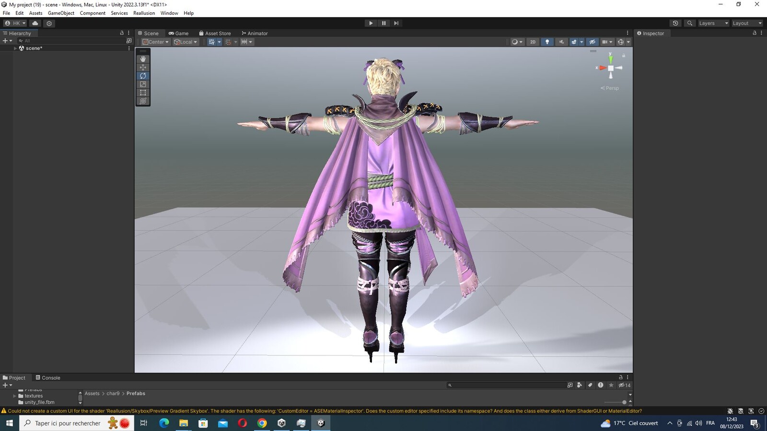Switch to the Console tab
The image size is (767, 431).
point(48,377)
